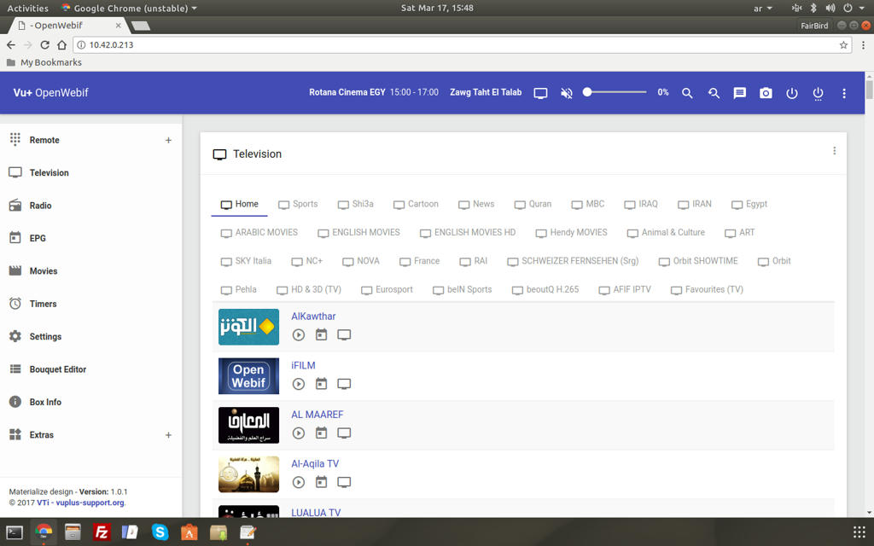Click the play icon for iFILM

[299, 384]
